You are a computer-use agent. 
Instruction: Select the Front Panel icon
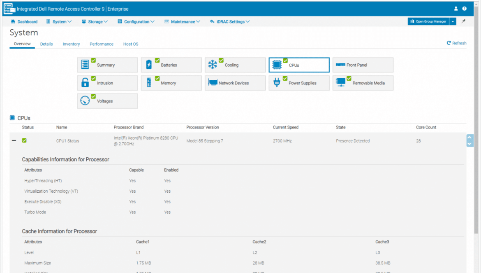pyautogui.click(x=340, y=65)
